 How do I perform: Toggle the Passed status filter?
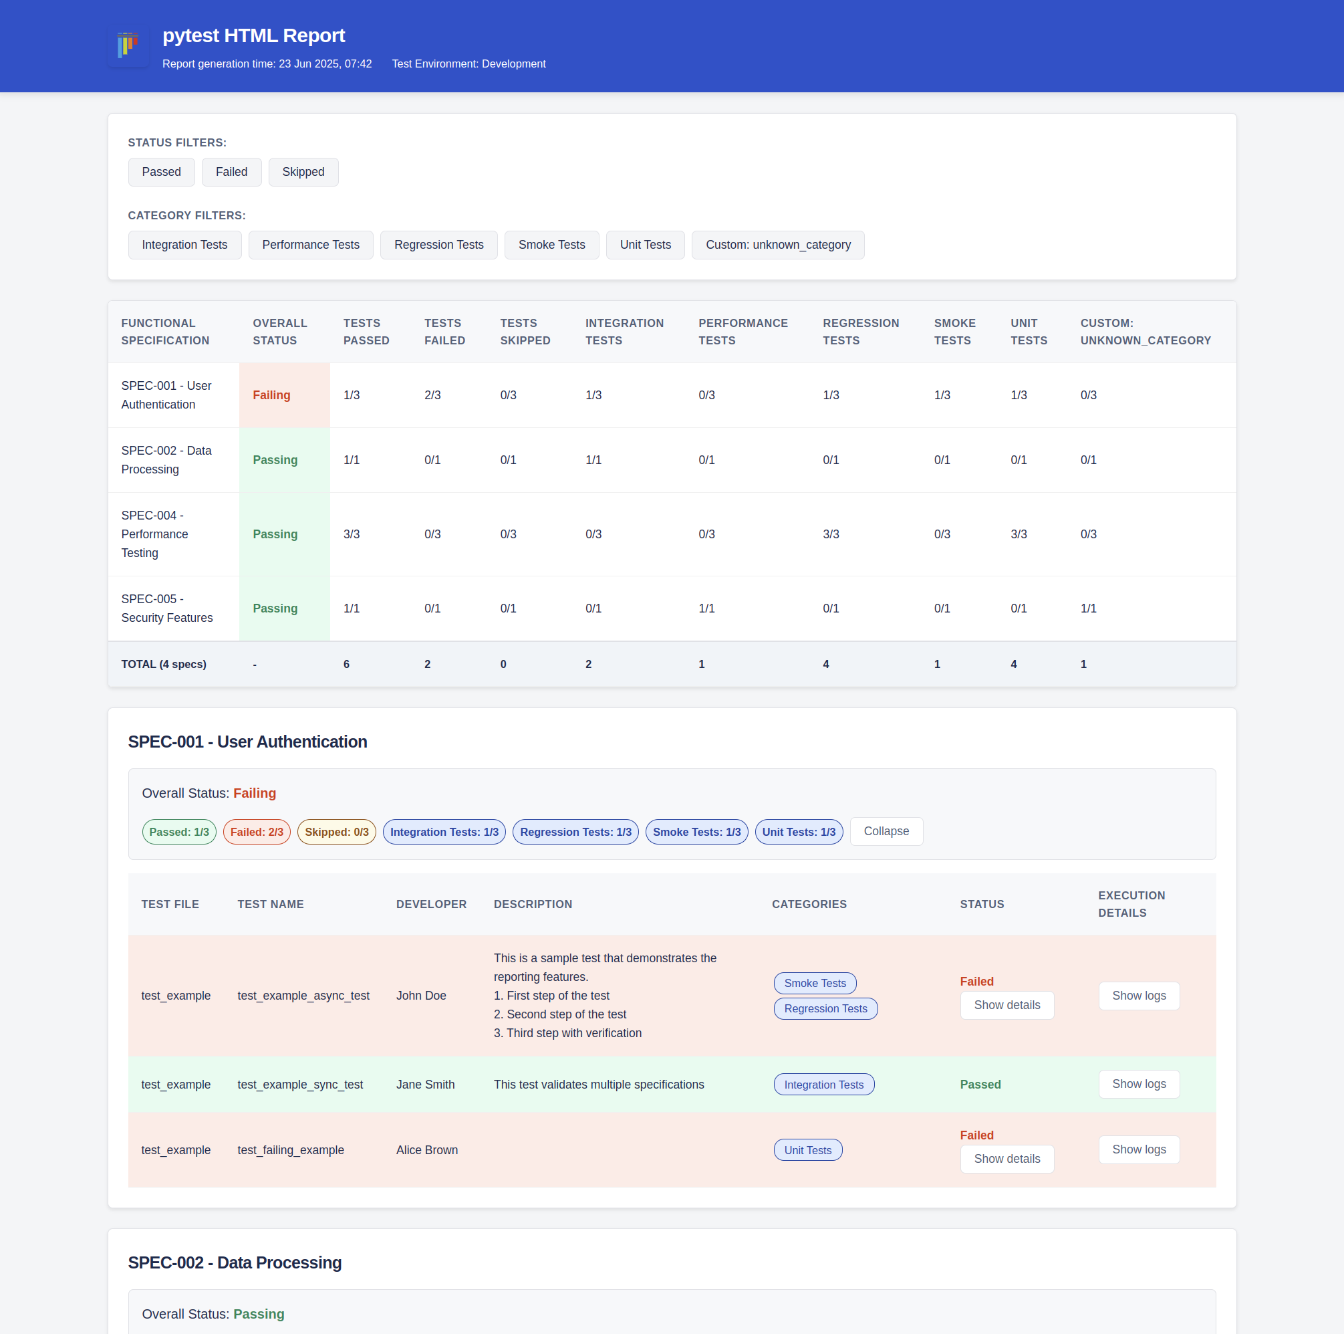(x=160, y=172)
